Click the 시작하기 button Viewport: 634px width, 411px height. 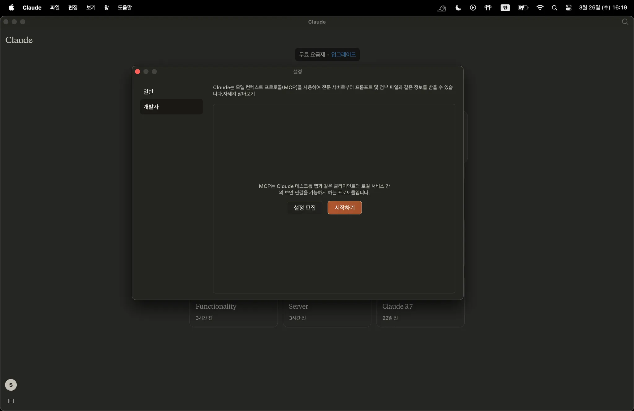pos(345,208)
